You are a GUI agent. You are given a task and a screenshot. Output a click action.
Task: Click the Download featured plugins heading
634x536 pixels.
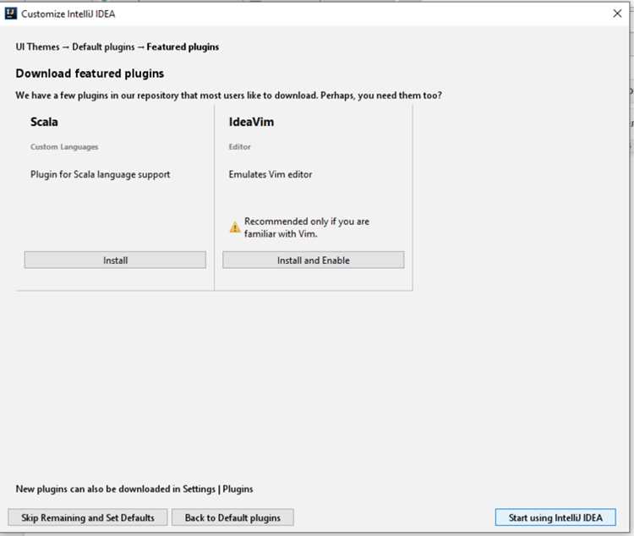[90, 74]
